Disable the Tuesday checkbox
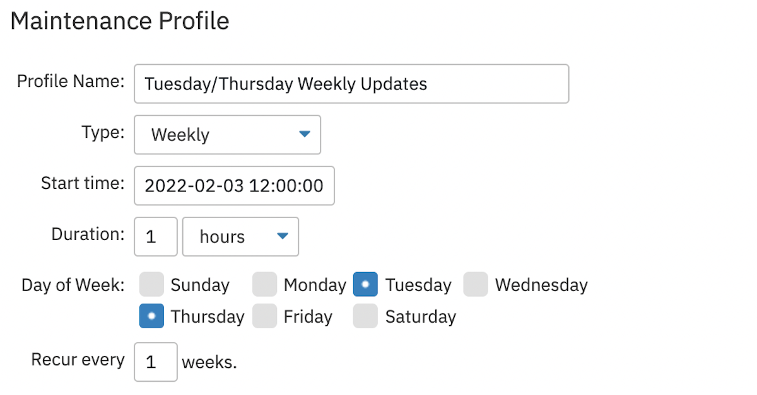 (x=365, y=284)
